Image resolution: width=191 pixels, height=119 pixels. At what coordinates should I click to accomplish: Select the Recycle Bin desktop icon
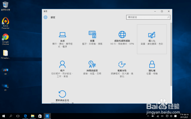click(6, 6)
